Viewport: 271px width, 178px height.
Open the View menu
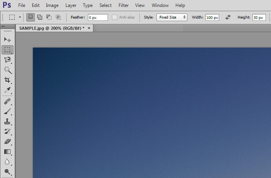tap(140, 5)
